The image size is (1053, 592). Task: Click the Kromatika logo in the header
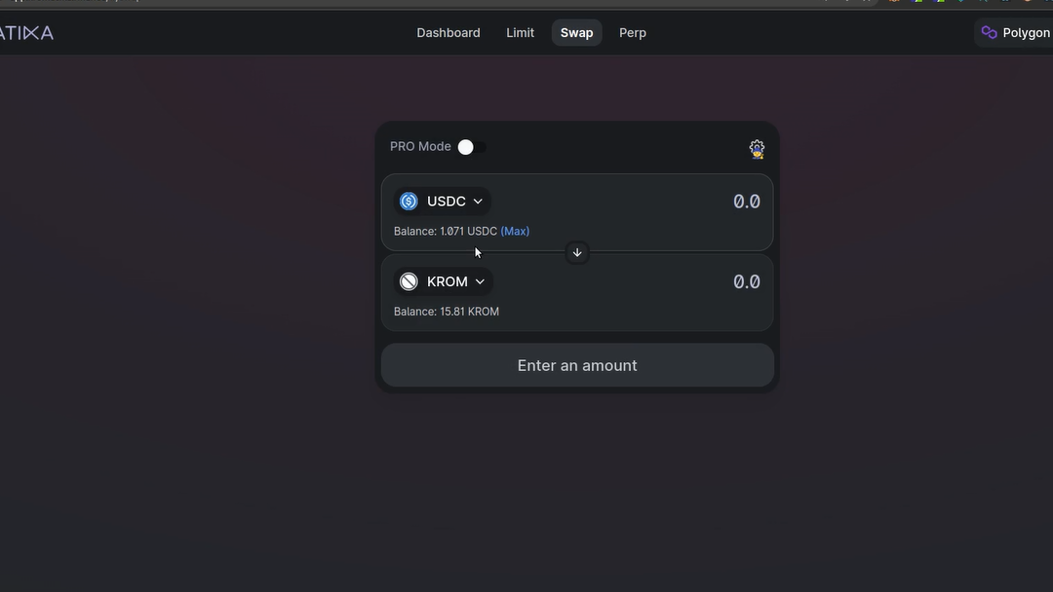point(25,33)
